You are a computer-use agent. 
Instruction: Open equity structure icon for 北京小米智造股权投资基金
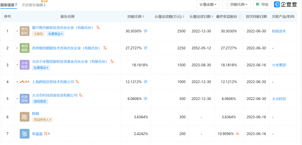(112, 61)
